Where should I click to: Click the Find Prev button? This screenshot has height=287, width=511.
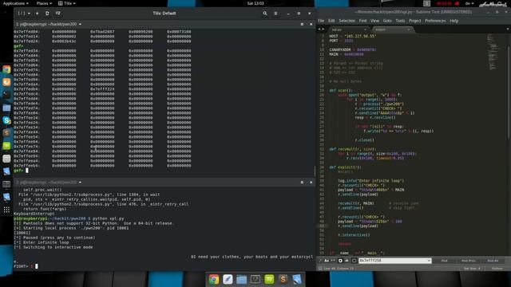coord(469,261)
